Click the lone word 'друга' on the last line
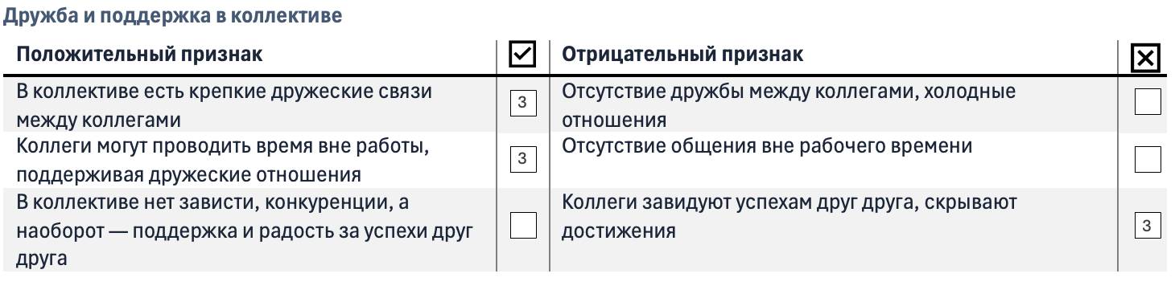This screenshot has height=294, width=1175. point(41,259)
